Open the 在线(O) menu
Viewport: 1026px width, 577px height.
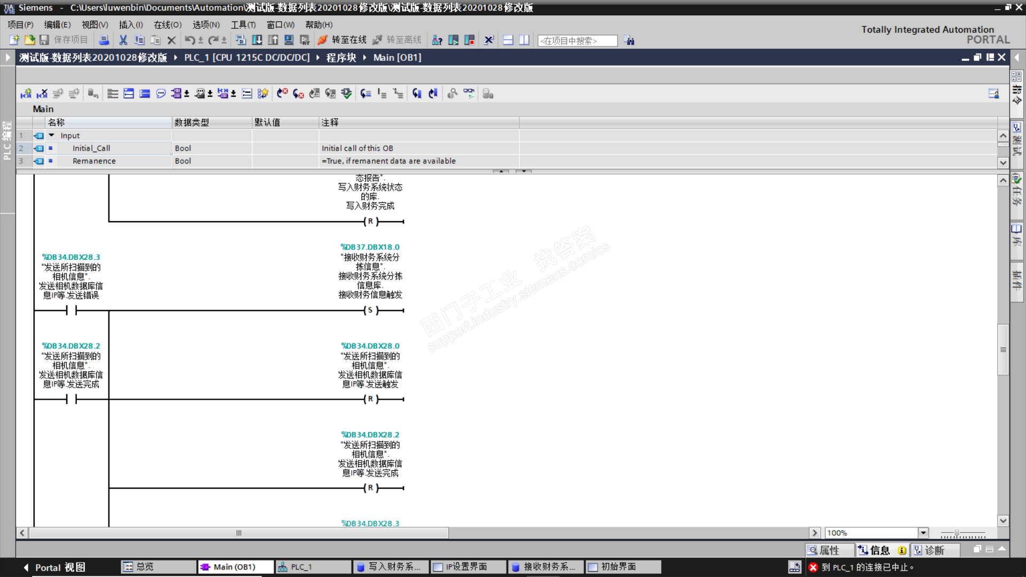tap(167, 25)
